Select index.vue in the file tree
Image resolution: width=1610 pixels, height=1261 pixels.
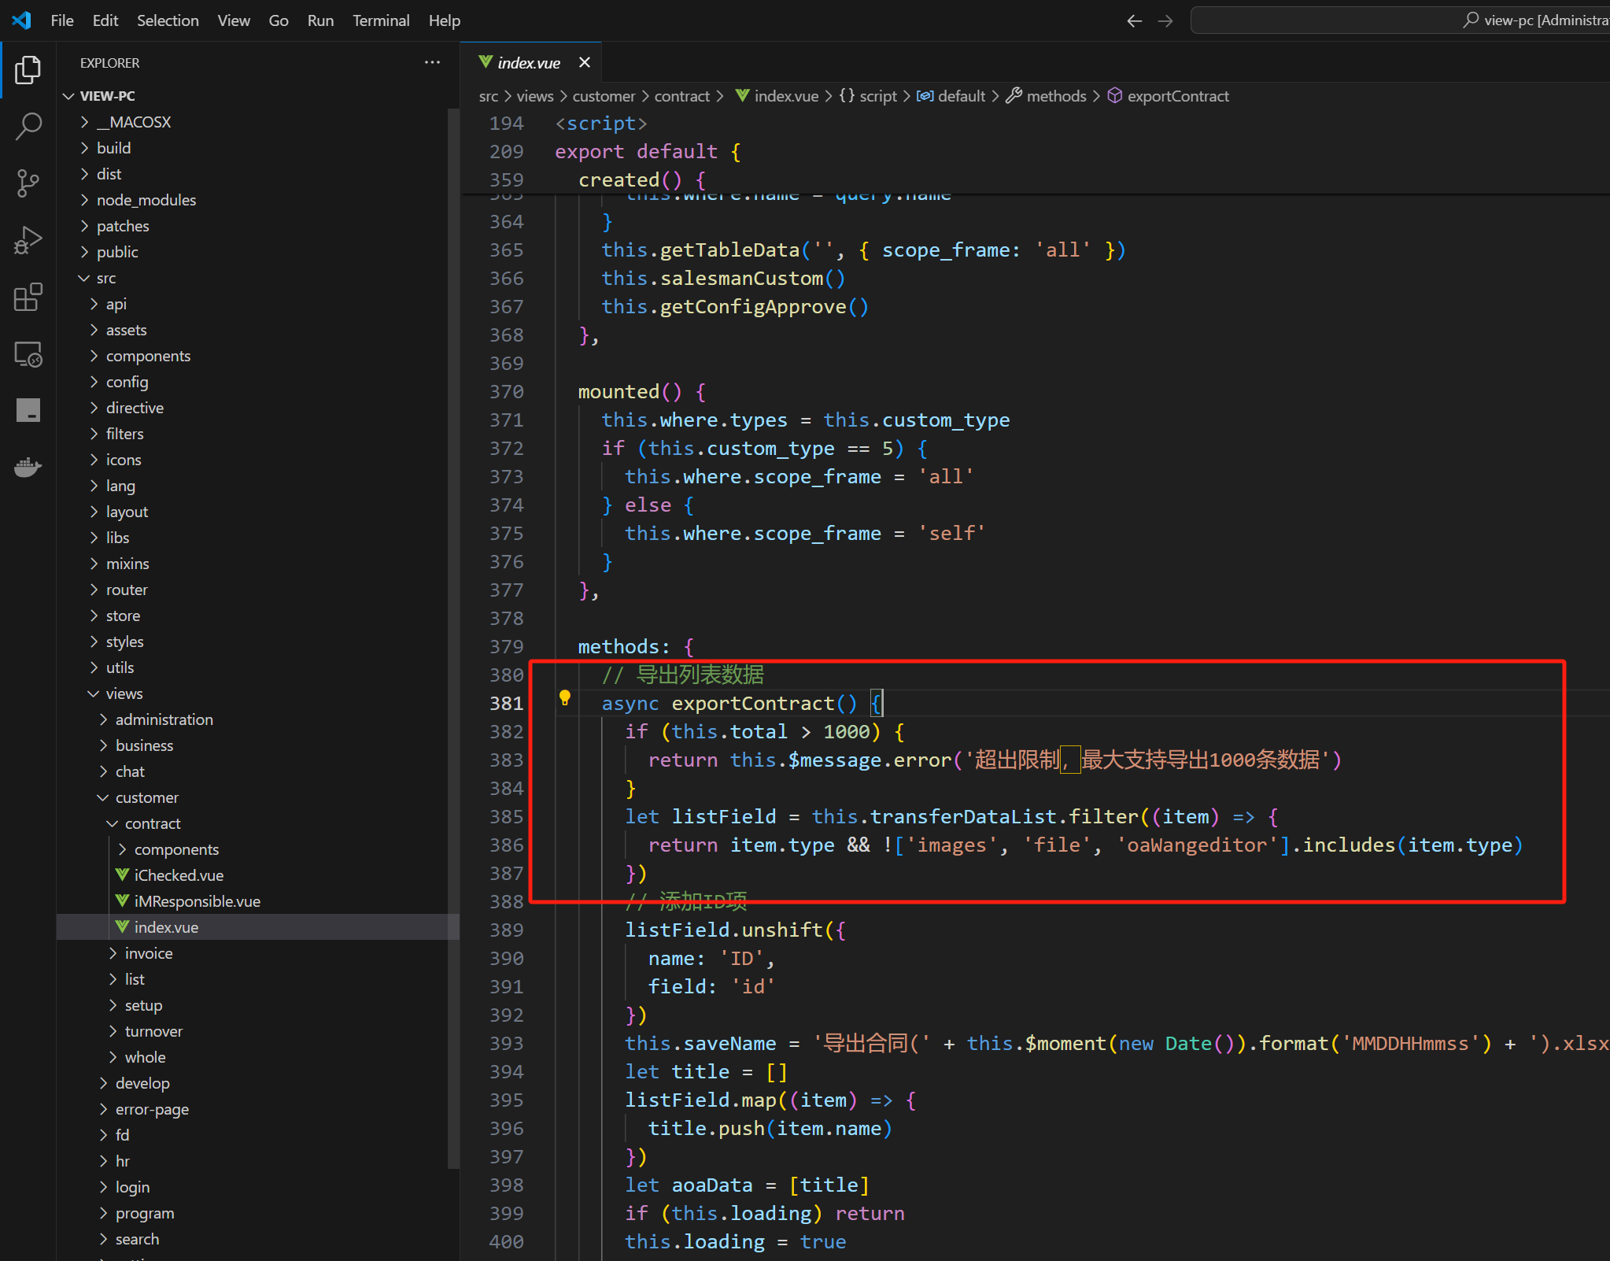(258, 927)
